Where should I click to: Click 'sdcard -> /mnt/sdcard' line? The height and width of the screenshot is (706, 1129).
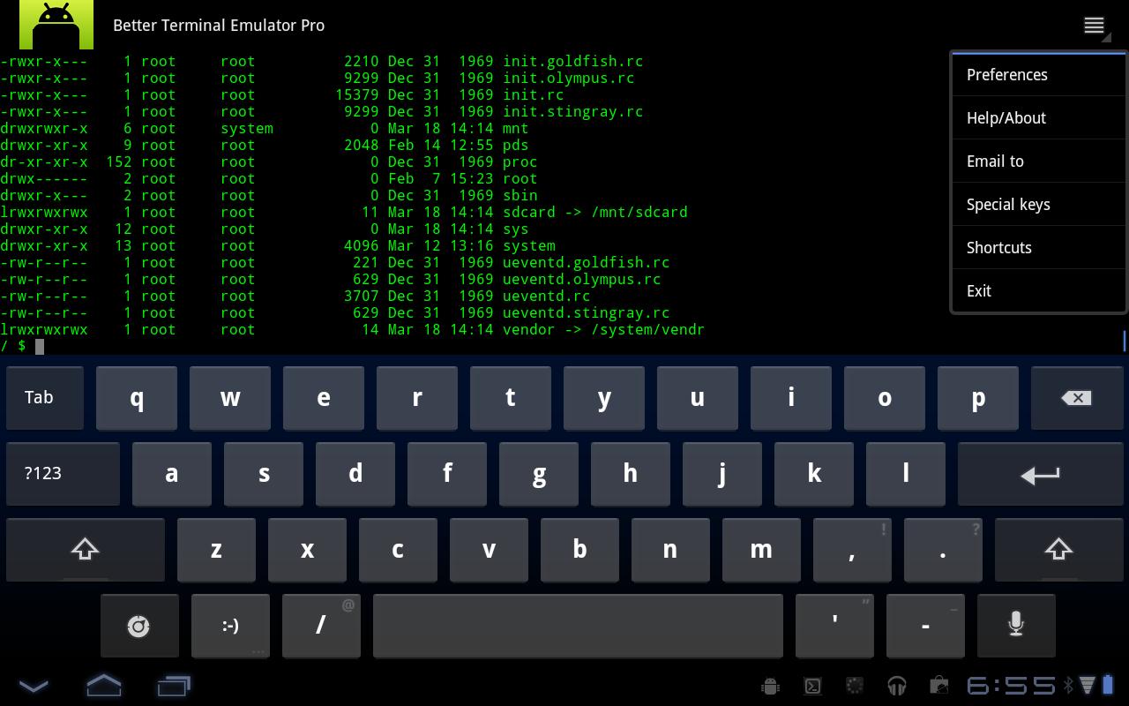coord(594,213)
